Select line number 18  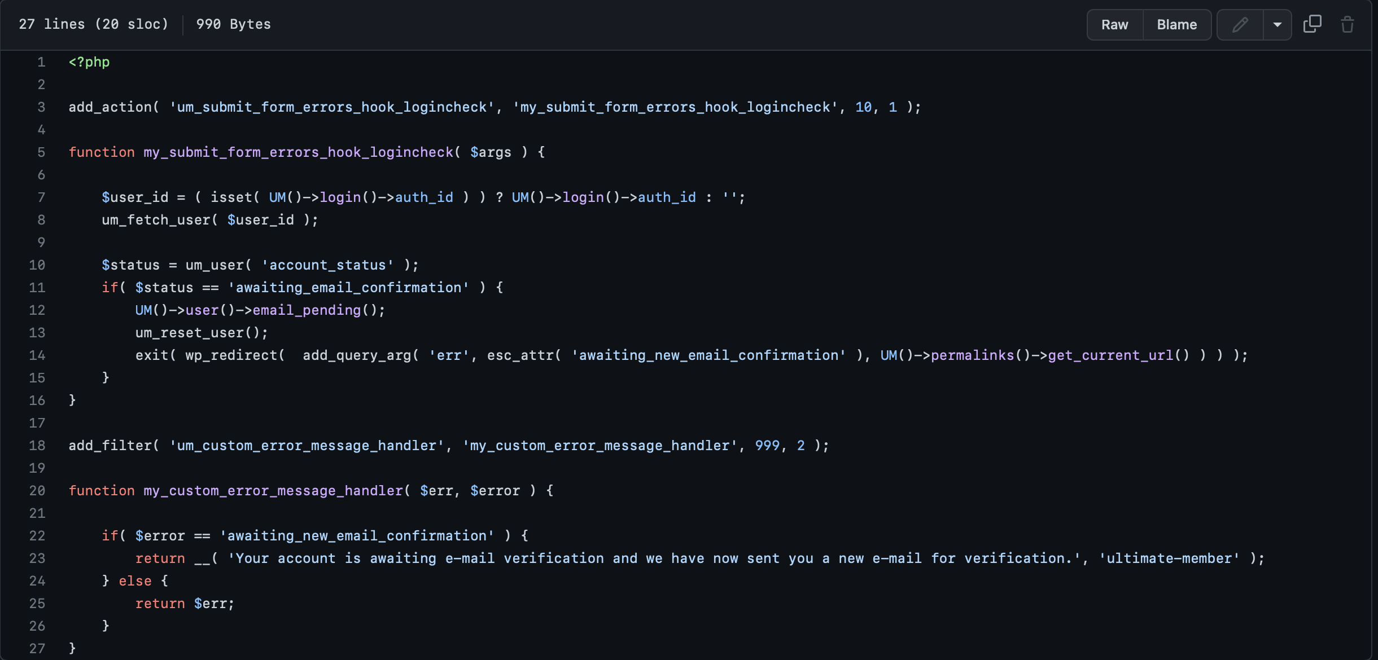pyautogui.click(x=37, y=446)
